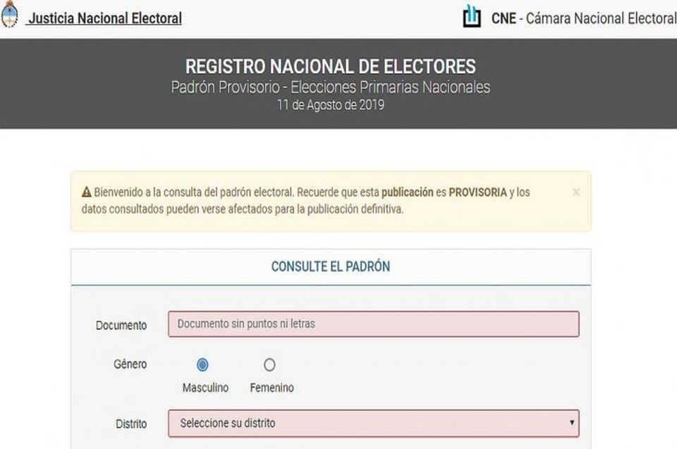Dismiss the provisional padrón alert message

576,191
